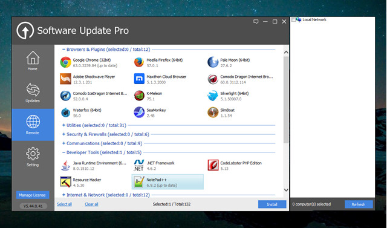Click the Comodo Dragon icon
The width and height of the screenshot is (387, 228).
(x=213, y=79)
